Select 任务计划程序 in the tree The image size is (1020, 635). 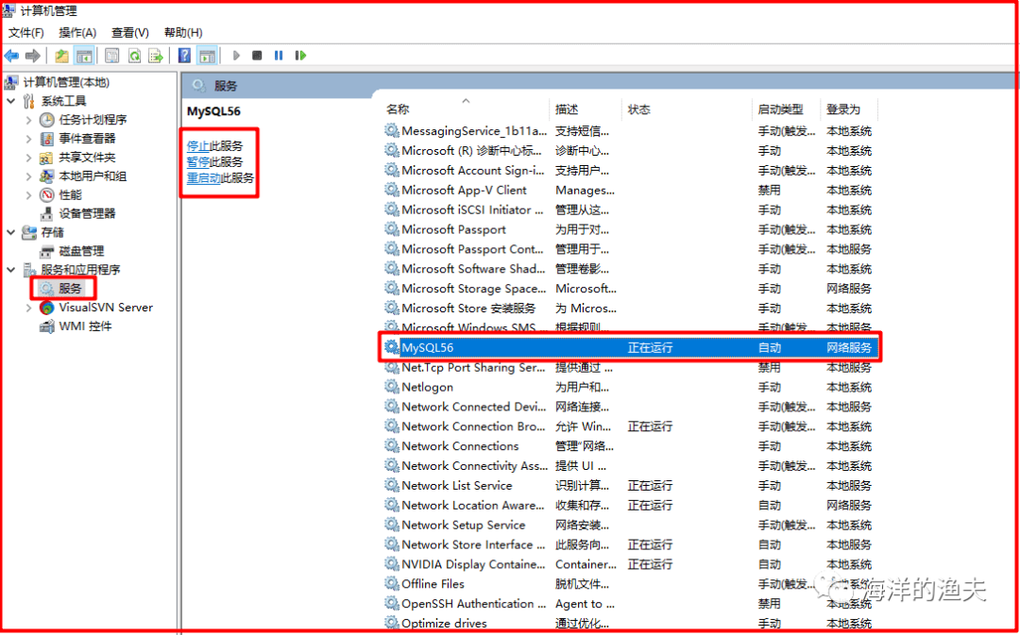click(93, 120)
